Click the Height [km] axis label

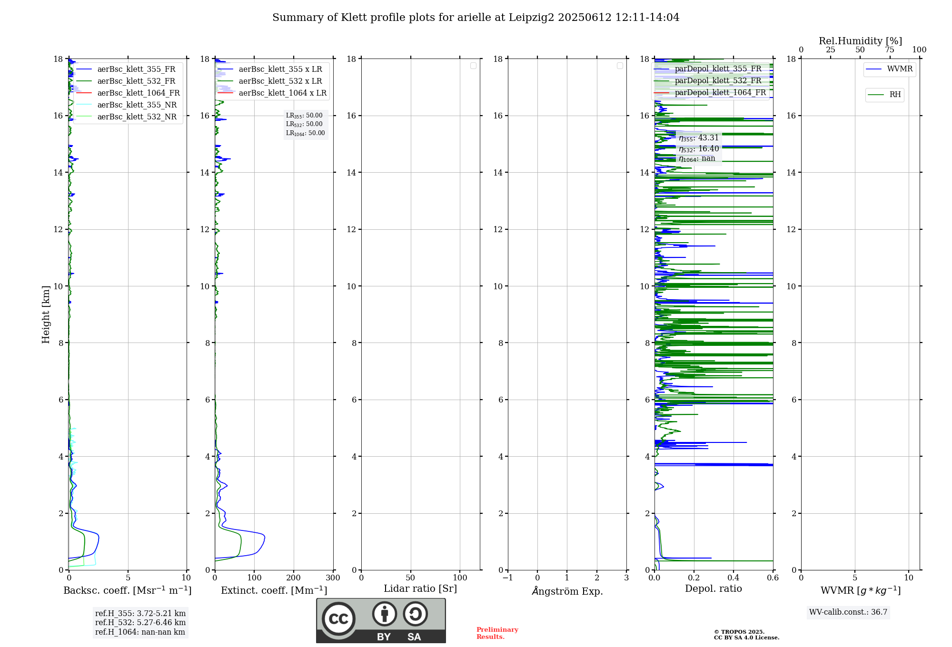[x=46, y=314]
